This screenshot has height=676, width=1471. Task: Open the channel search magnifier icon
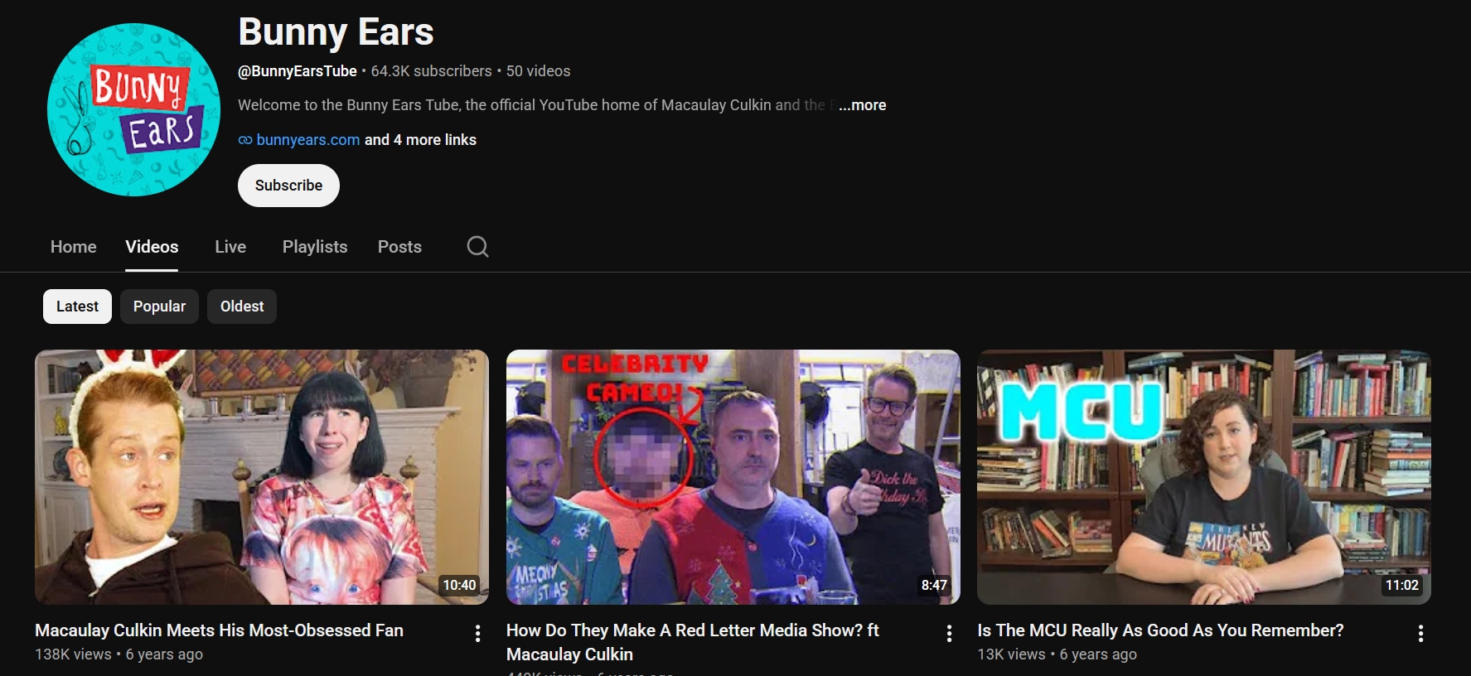pyautogui.click(x=477, y=247)
